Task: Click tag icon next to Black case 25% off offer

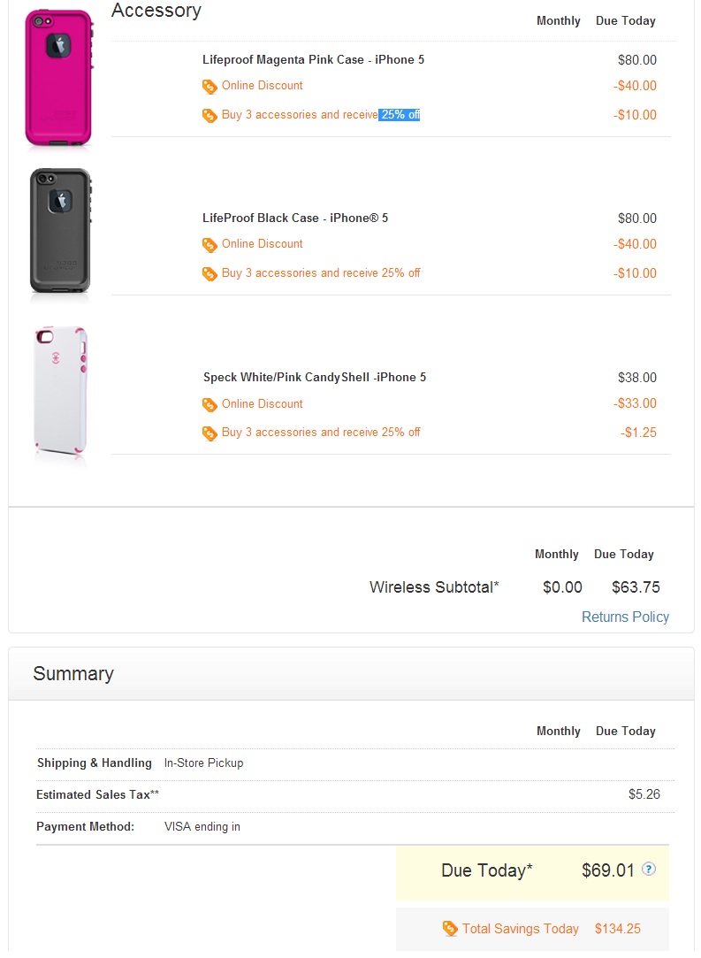Action: point(210,273)
